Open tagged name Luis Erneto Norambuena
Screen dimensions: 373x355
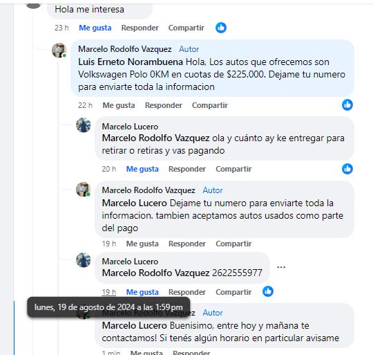click(x=131, y=62)
